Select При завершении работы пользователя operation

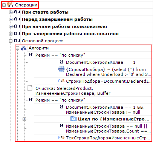(x=70, y=34)
